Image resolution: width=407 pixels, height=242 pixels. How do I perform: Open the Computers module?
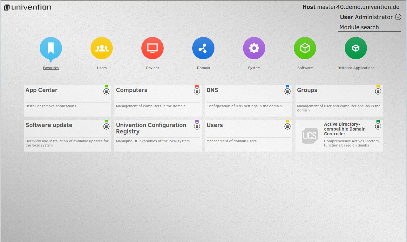(158, 100)
